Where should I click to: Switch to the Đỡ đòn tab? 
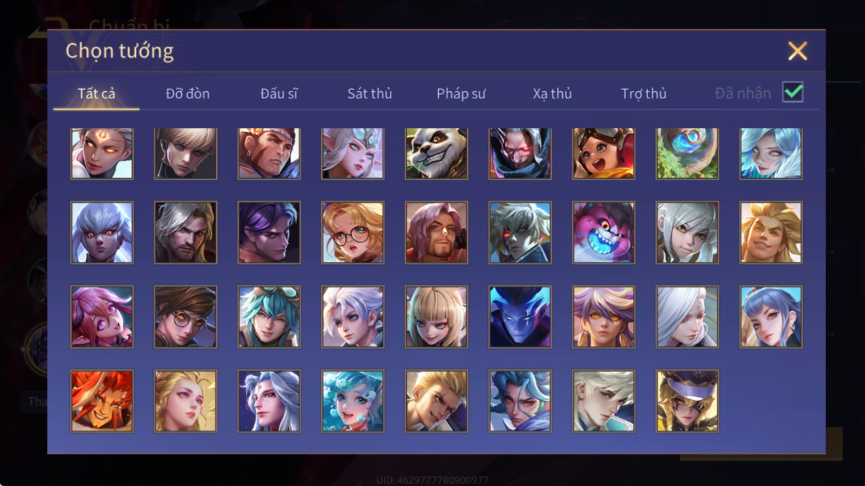pyautogui.click(x=188, y=93)
